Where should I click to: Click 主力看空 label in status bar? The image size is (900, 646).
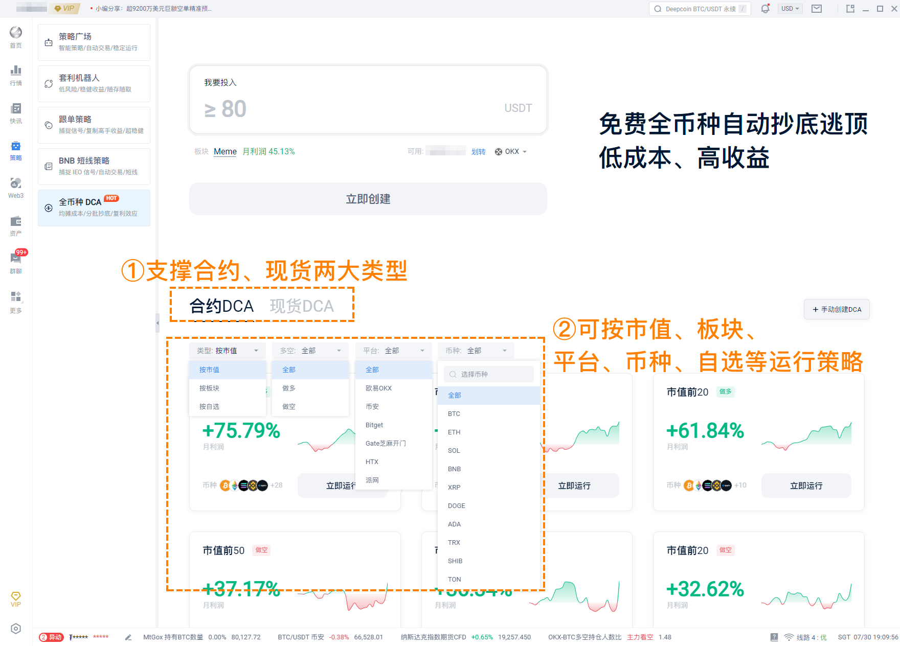click(640, 637)
